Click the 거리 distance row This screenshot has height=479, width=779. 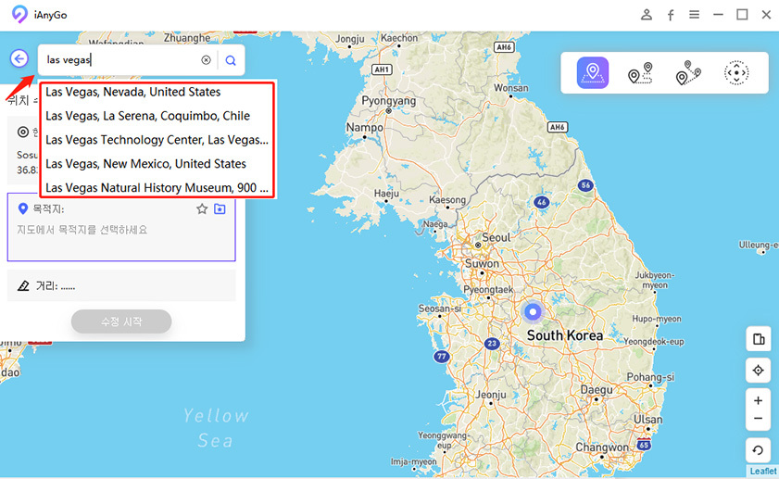pos(121,285)
